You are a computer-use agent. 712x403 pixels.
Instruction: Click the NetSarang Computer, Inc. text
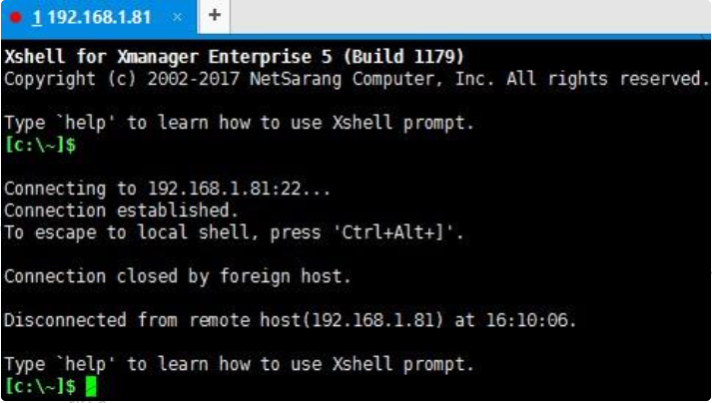pyautogui.click(x=371, y=79)
